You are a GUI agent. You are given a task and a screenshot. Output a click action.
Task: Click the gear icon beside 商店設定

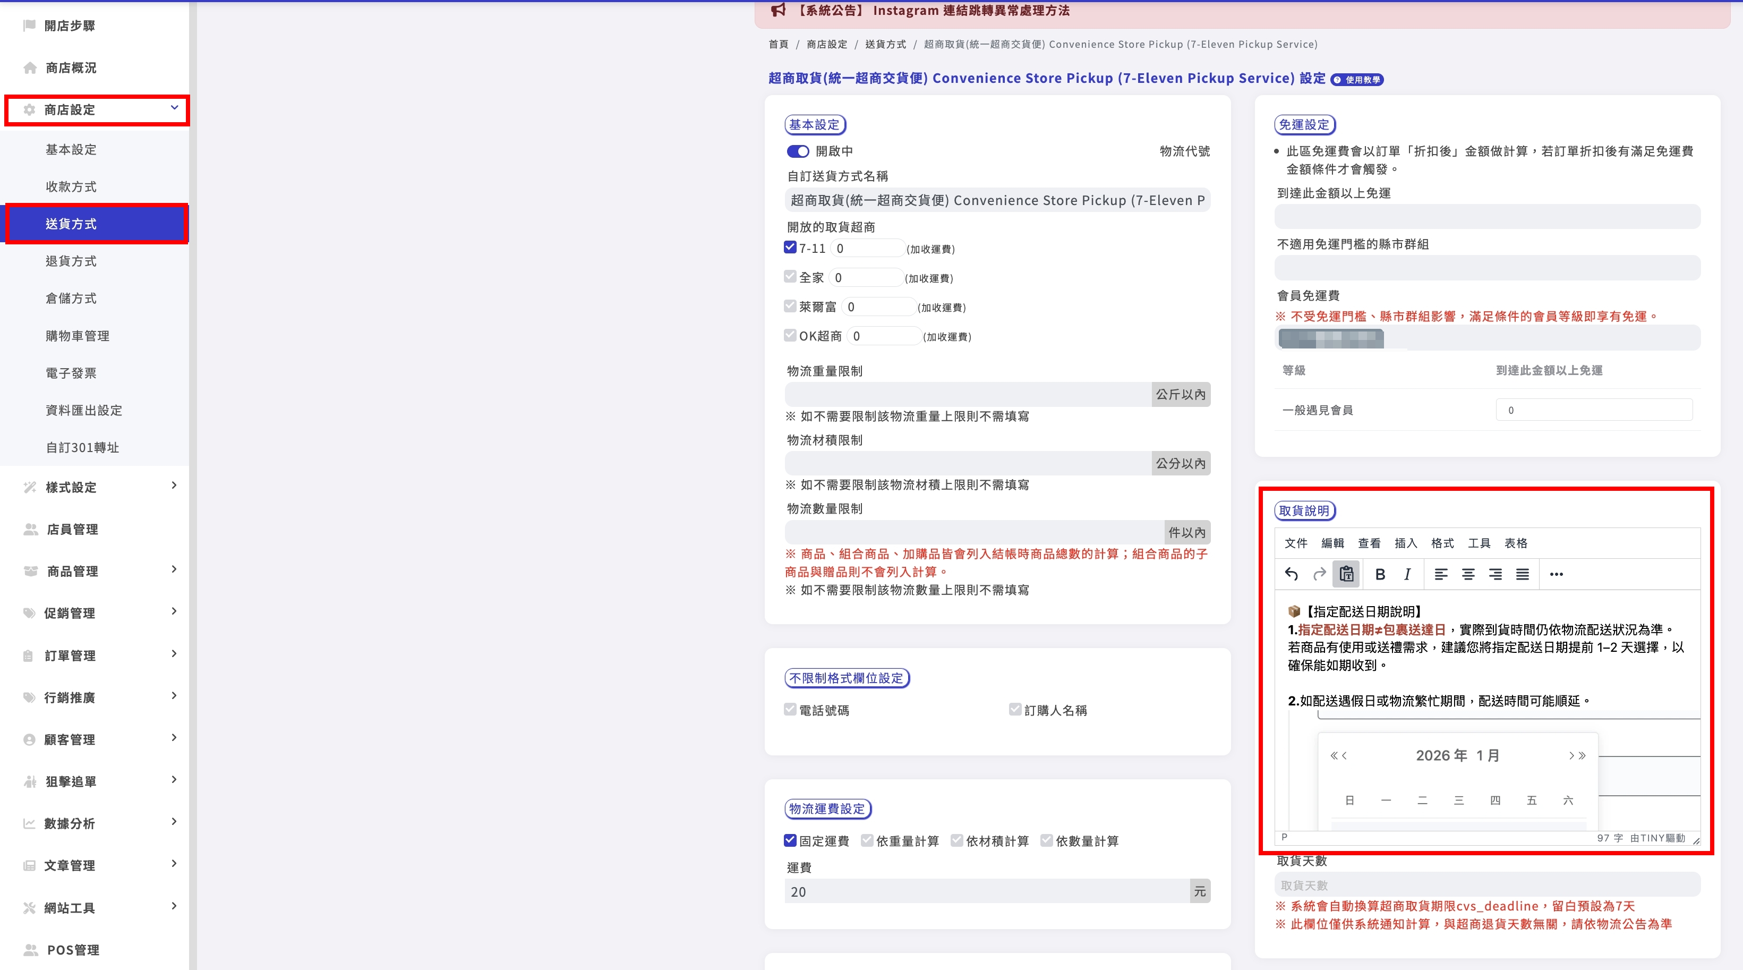[x=29, y=109]
